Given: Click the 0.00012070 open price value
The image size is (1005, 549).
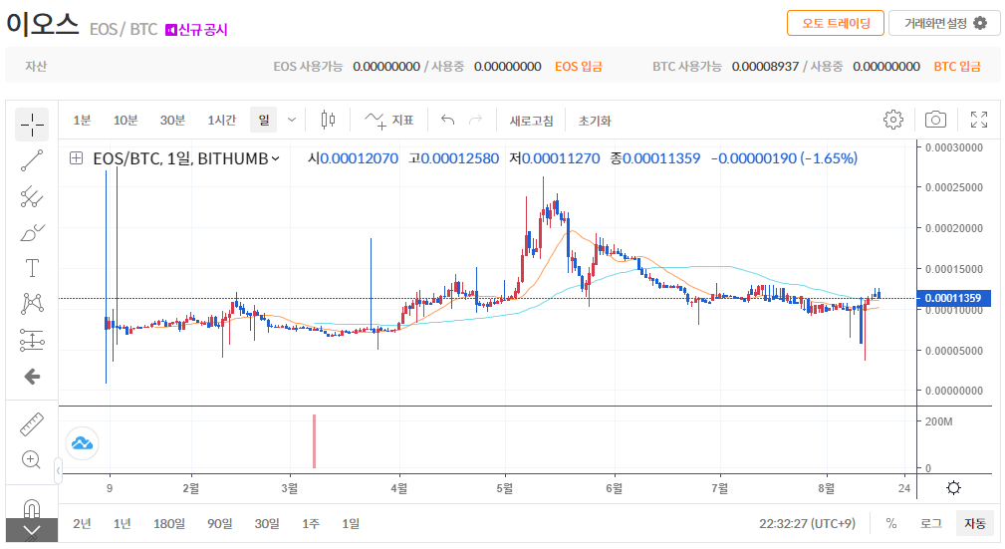Looking at the screenshot, I should pos(359,158).
